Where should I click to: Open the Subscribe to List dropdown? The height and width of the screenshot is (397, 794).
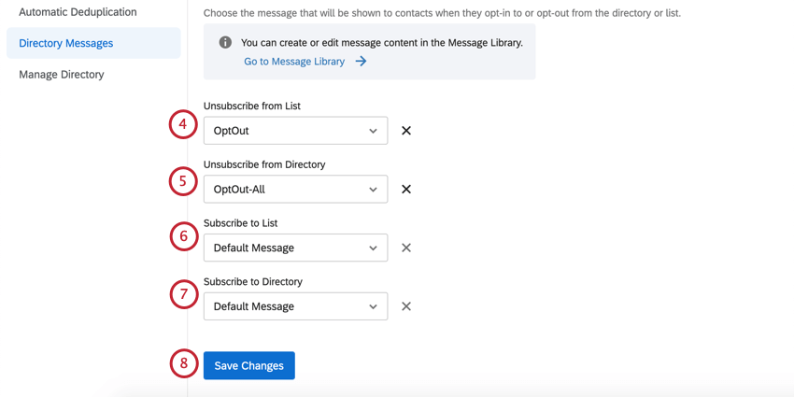(x=295, y=248)
